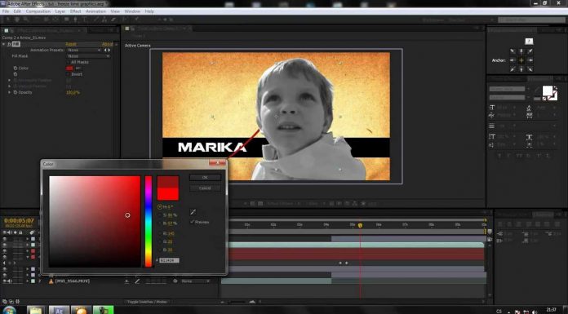
Task: Click the timeline playhead marker
Action: point(360,225)
